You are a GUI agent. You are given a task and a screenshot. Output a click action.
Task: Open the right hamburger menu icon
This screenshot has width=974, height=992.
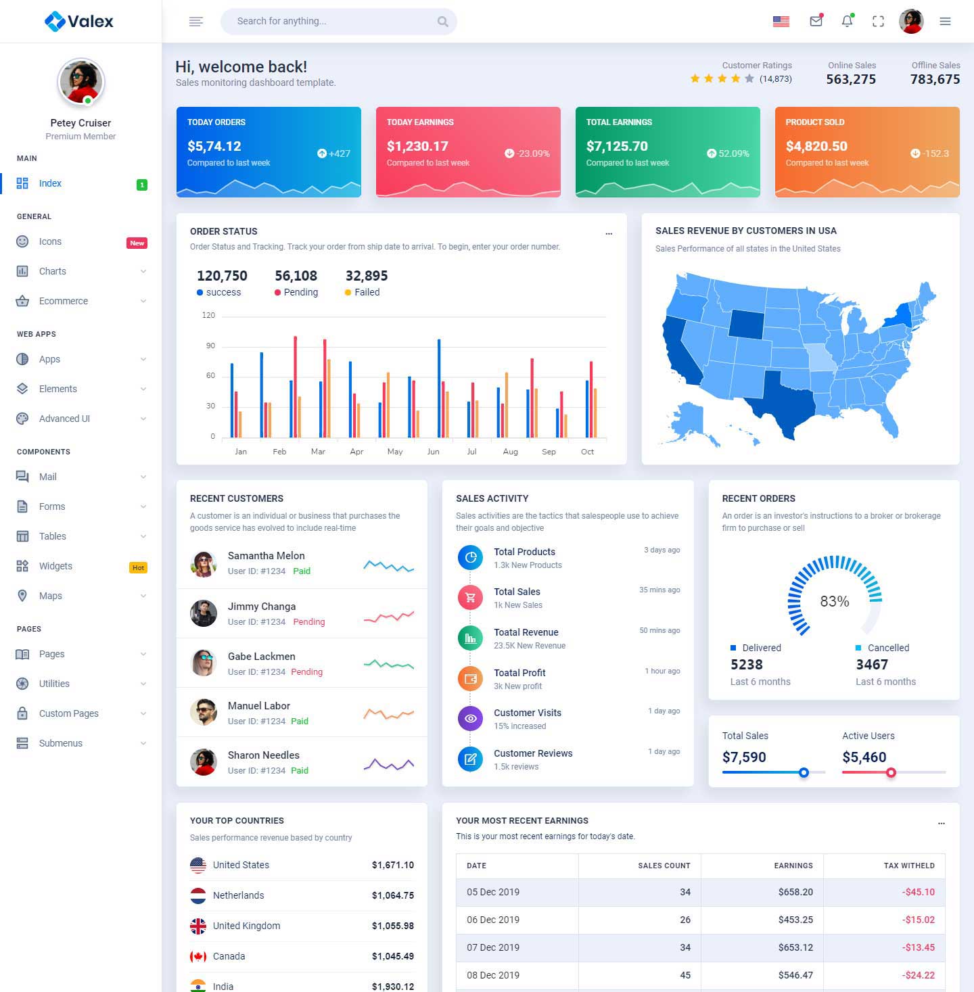coord(945,22)
